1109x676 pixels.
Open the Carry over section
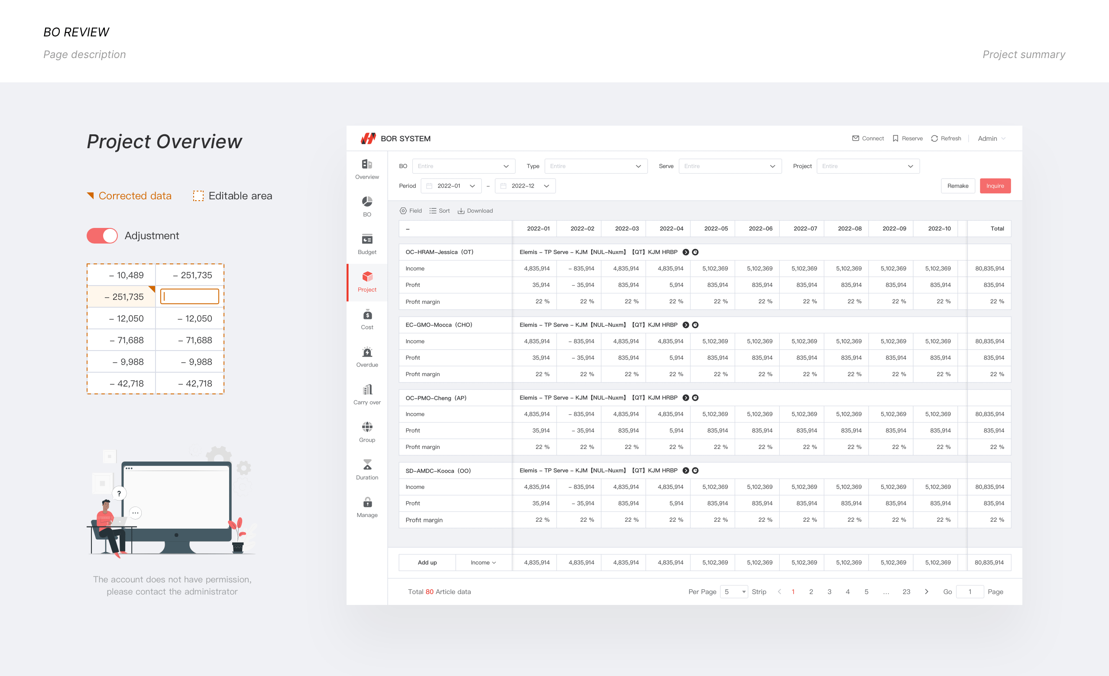pyautogui.click(x=367, y=395)
